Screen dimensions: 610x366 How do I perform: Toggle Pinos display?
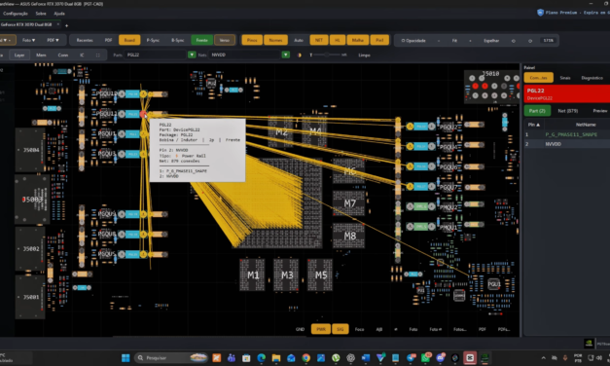(252, 40)
